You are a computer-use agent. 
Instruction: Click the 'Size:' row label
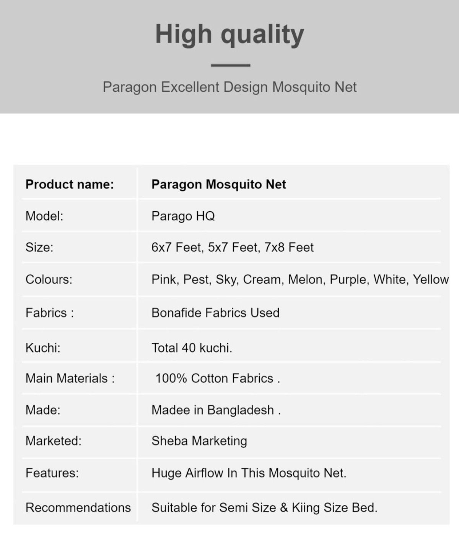coord(39,247)
